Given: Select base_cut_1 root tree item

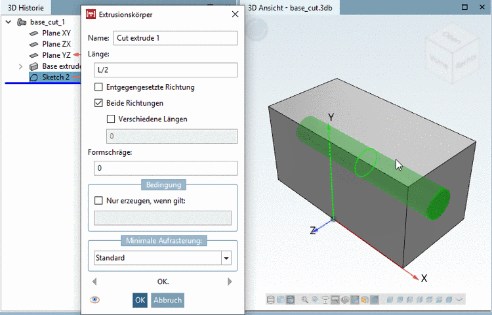Looking at the screenshot, I should coord(47,22).
